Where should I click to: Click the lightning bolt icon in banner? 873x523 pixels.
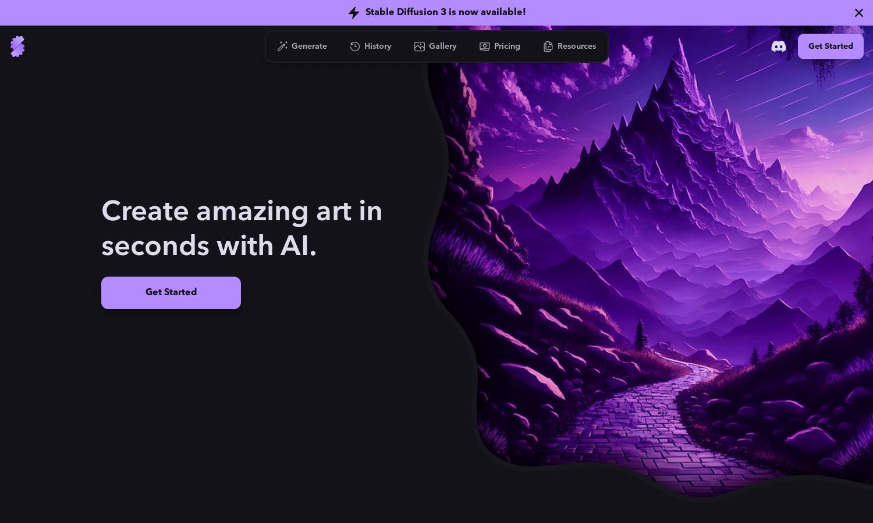354,12
